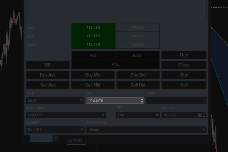Open the TIF dropdown showing DAY
The height and width of the screenshot is (152, 228).
(x=138, y=115)
